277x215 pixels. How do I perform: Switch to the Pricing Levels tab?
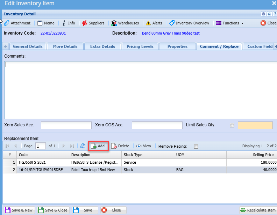click(140, 46)
